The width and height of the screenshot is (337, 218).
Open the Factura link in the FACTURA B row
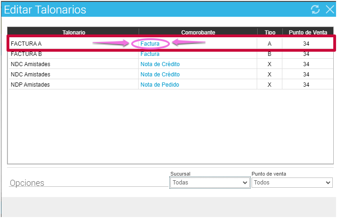[x=150, y=54]
